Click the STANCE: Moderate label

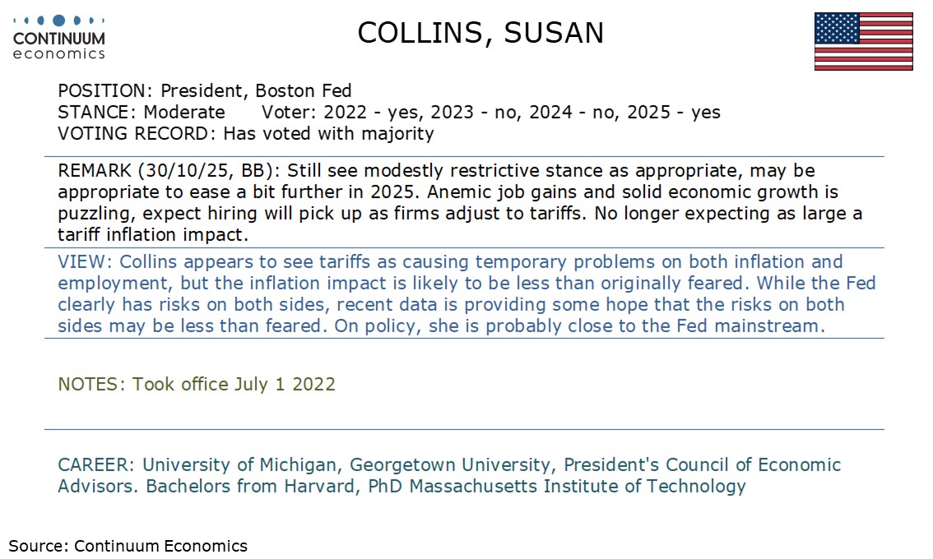click(142, 112)
